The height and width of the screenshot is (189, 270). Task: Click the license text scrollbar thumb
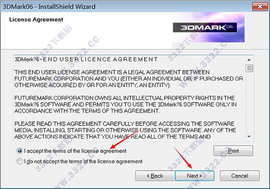click(249, 68)
